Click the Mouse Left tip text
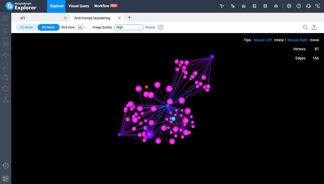This screenshot has height=184, width=324. (x=263, y=40)
